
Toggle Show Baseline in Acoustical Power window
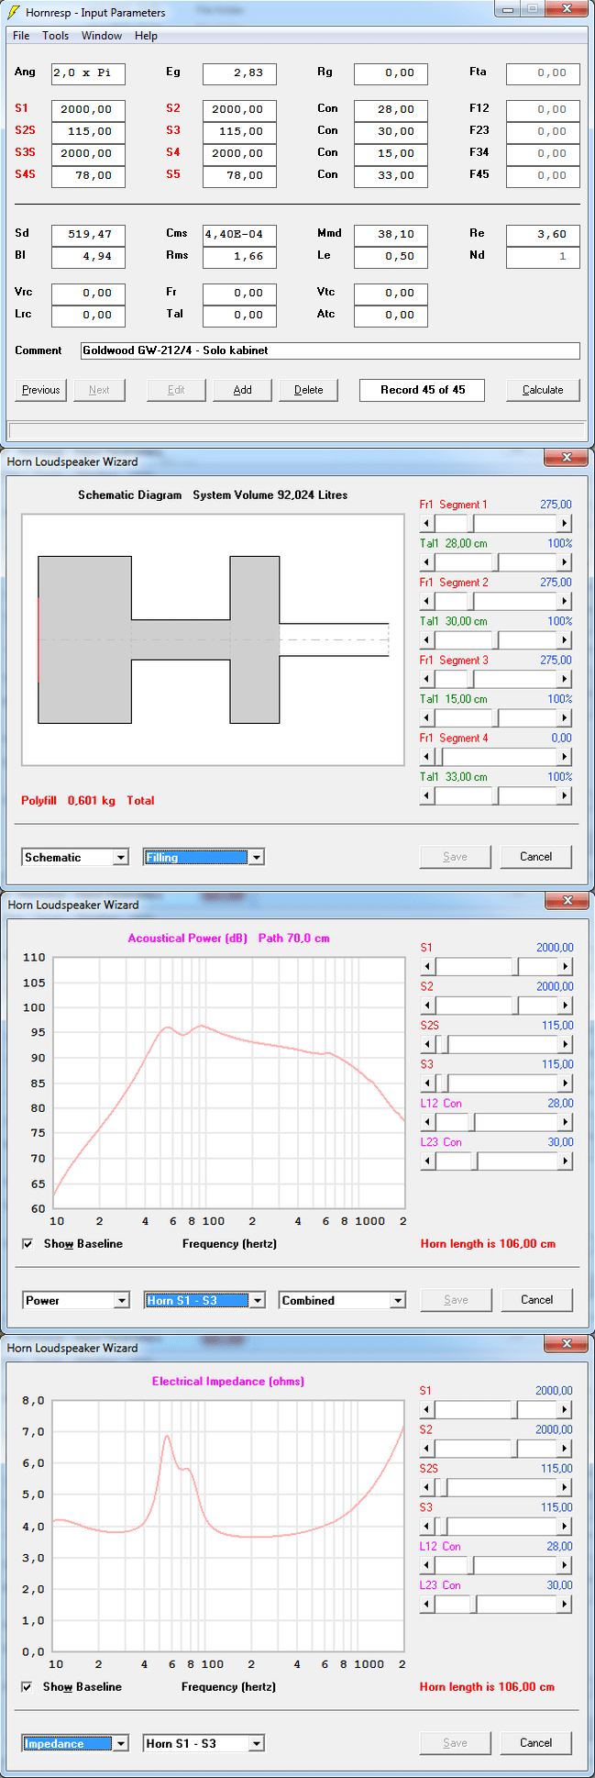click(28, 1244)
